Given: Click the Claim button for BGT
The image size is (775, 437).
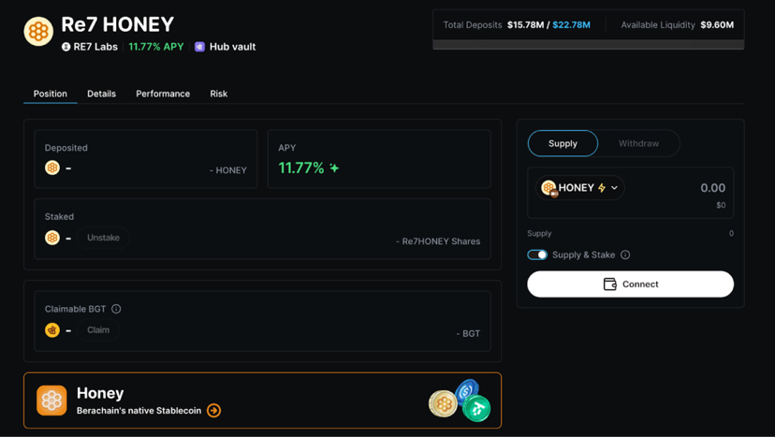Looking at the screenshot, I should coord(98,330).
